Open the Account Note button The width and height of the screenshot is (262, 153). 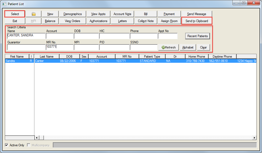122,14
